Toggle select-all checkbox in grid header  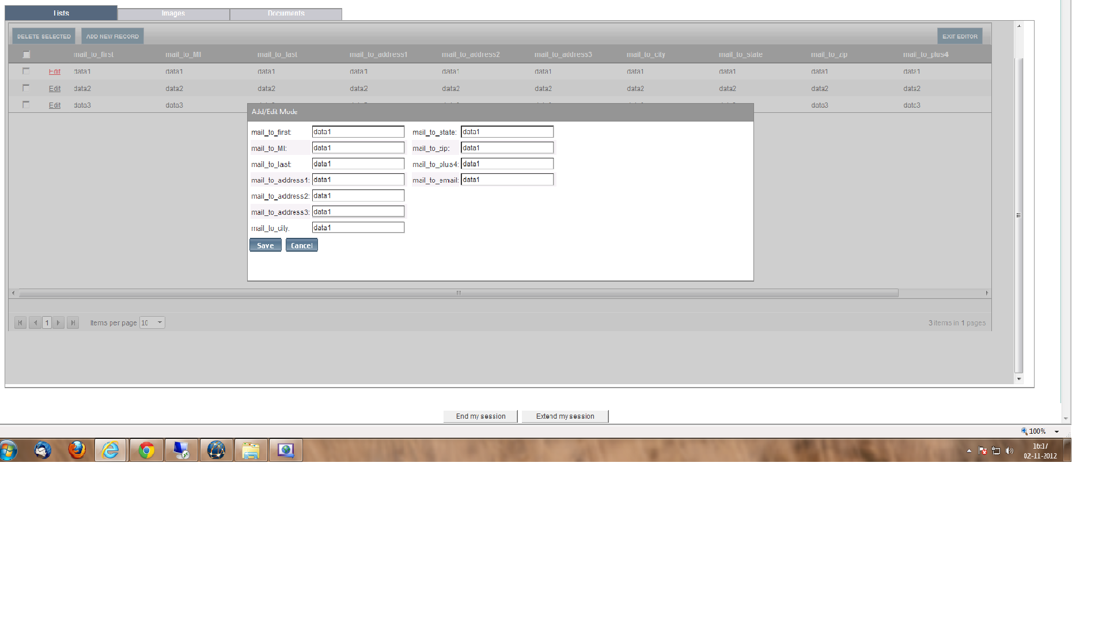(26, 55)
